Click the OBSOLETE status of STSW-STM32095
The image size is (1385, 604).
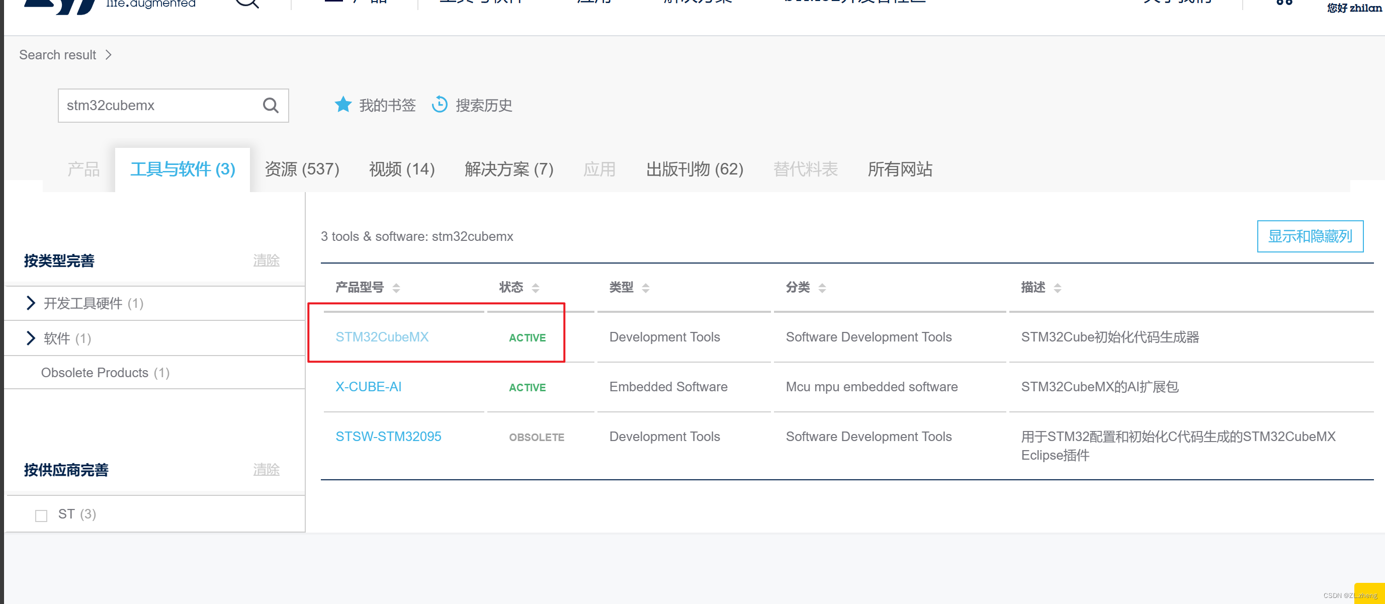tap(536, 437)
